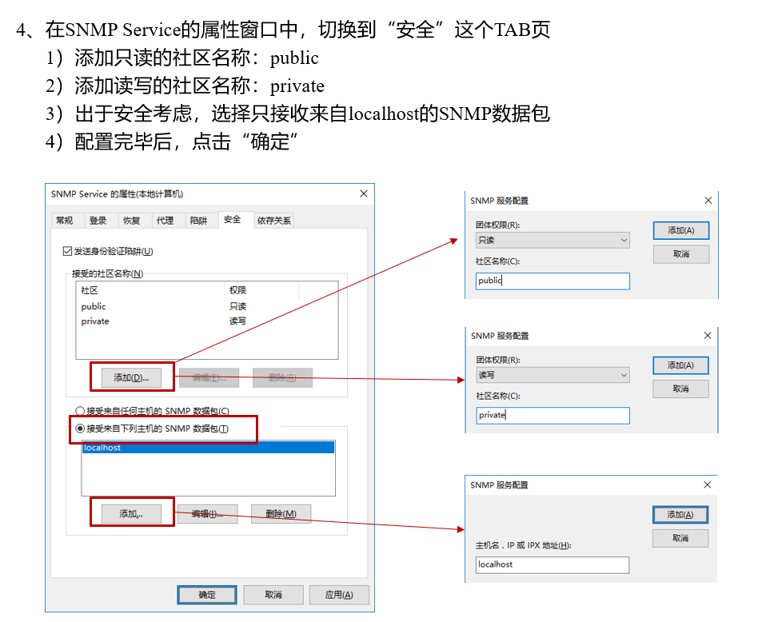Image resolution: width=762 pixels, height=622 pixels.
Task: Close the host name SNMP 服务配置 dialog
Action: pos(707,484)
